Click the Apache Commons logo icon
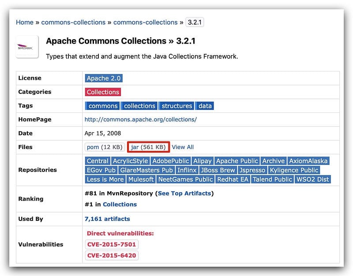Image resolution: width=353 pixels, height=276 pixels. pos(27,48)
